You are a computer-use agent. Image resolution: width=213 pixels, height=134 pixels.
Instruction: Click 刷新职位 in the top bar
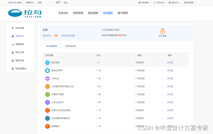[x=30, y=2]
